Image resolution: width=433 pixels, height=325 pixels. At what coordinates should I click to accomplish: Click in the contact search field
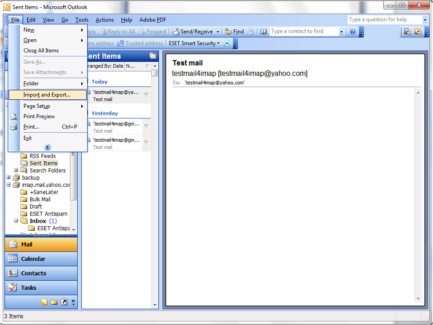point(304,32)
